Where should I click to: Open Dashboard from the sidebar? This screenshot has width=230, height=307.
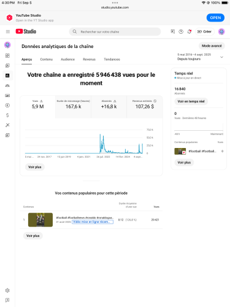click(x=7, y=55)
